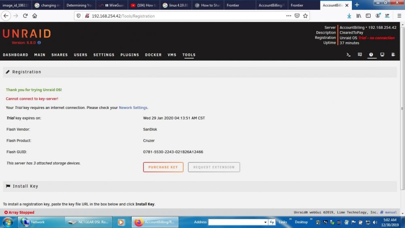Open the MAIN menu
This screenshot has width=405, height=228.
[40, 55]
